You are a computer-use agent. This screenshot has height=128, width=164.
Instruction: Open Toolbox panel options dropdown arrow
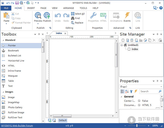(35, 34)
